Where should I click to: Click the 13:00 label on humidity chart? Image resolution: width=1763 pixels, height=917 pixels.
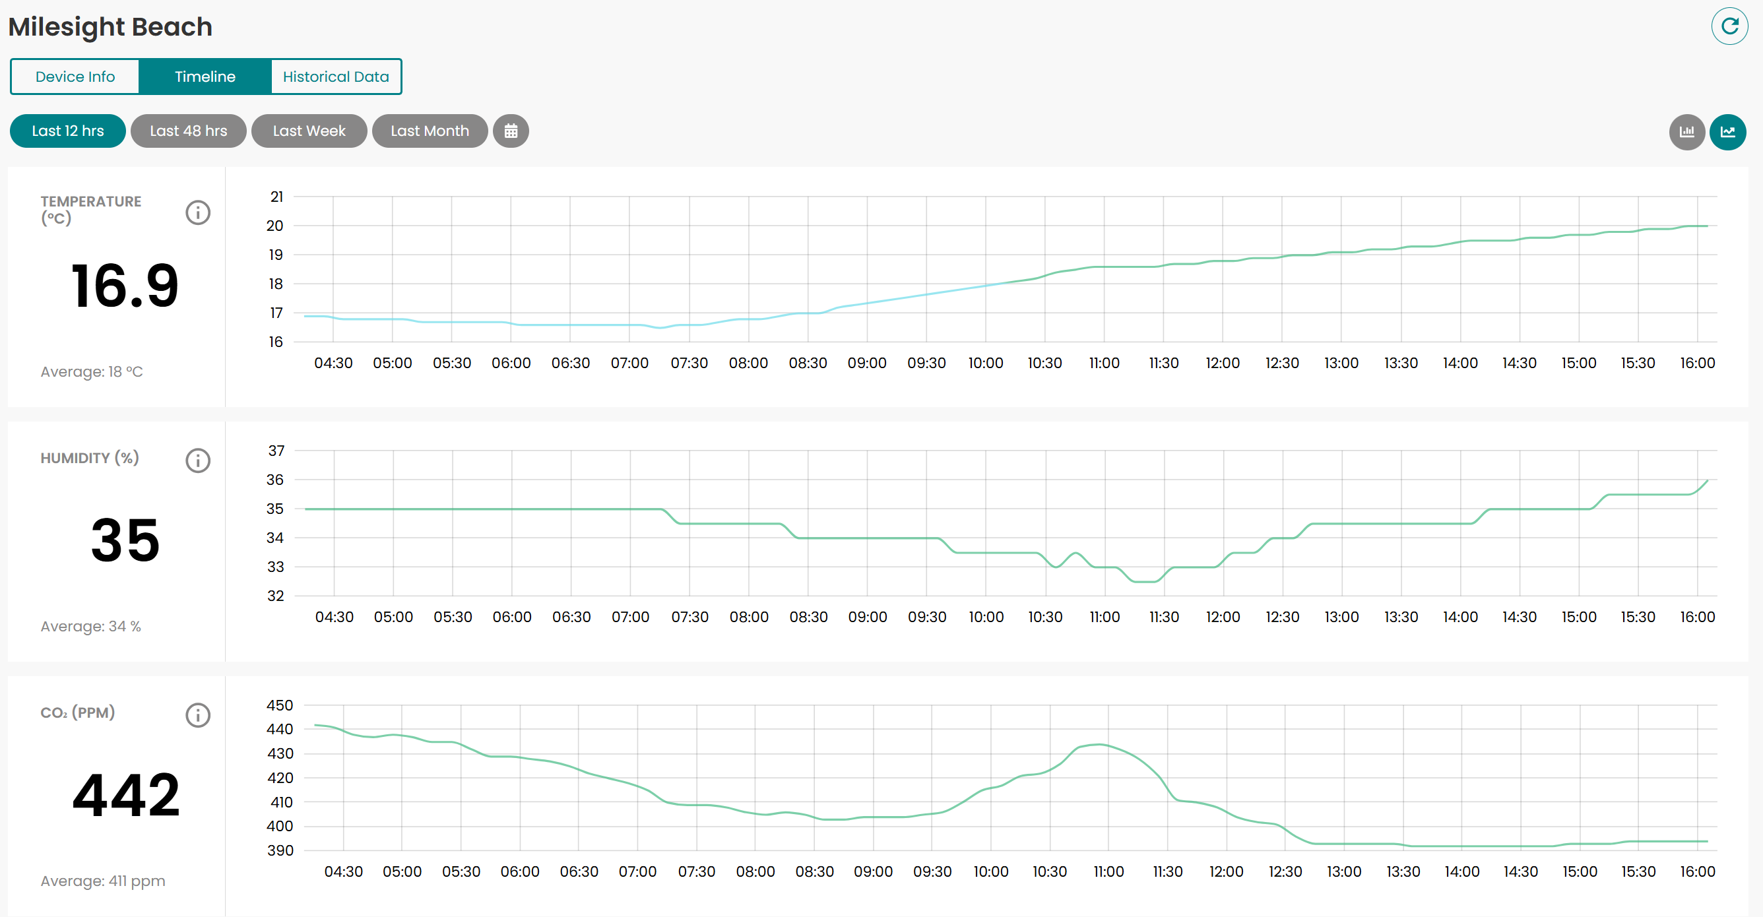(x=1341, y=617)
